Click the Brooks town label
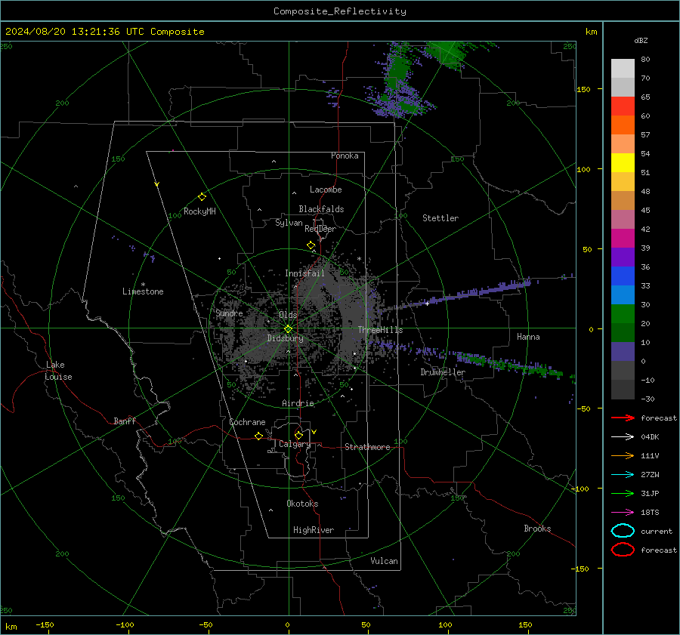The height and width of the screenshot is (635, 680). click(537, 529)
